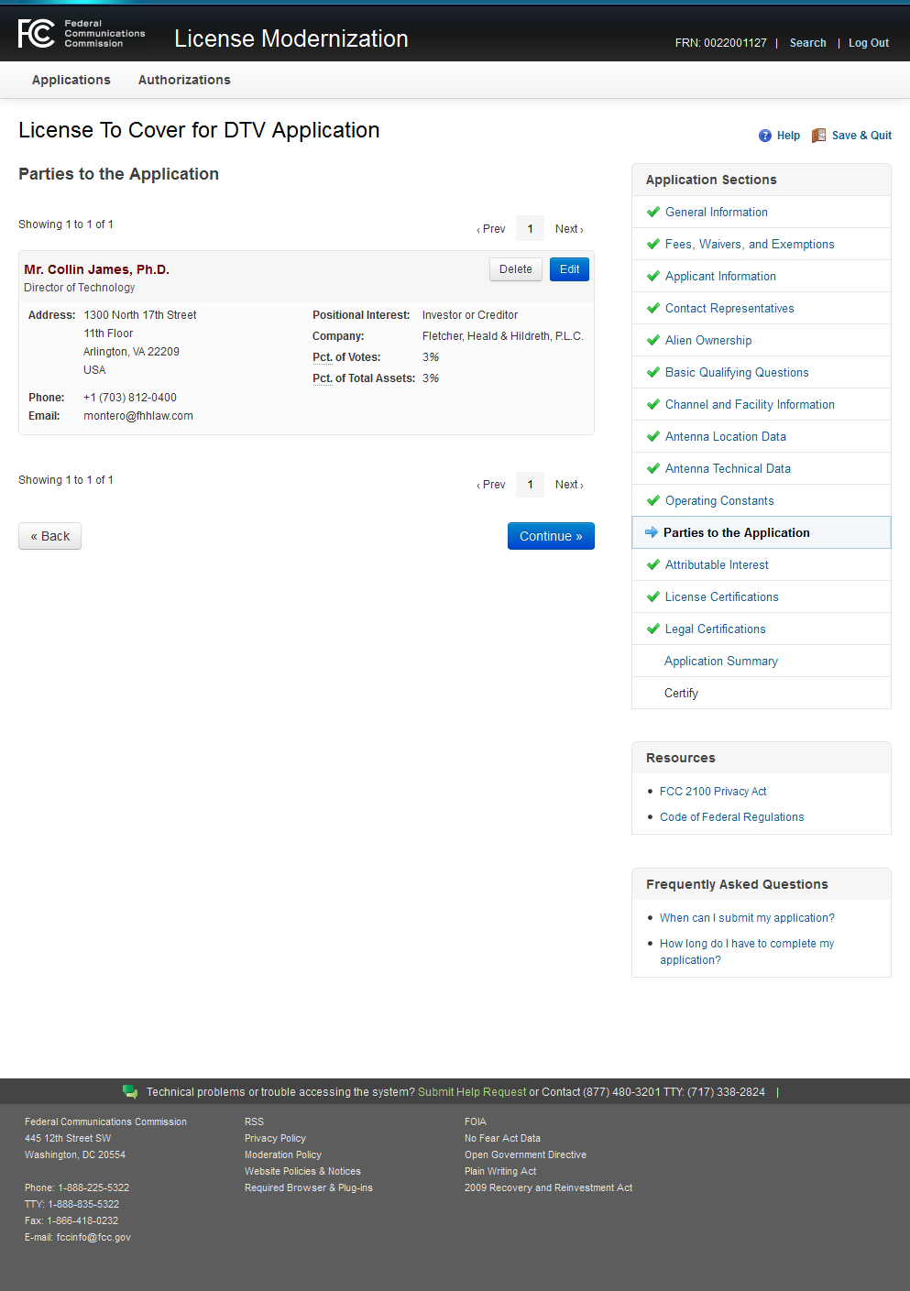Open No Fear Act Data link

pyautogui.click(x=502, y=1138)
